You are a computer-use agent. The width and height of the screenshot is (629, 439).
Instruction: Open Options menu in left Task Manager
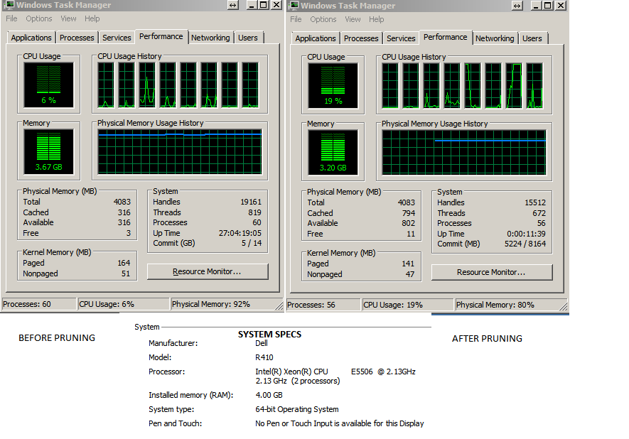39,18
